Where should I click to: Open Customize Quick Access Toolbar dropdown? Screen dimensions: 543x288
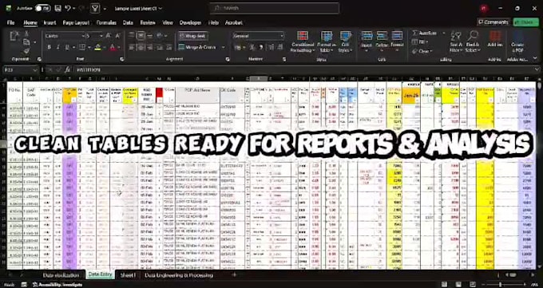pyautogui.click(x=105, y=8)
